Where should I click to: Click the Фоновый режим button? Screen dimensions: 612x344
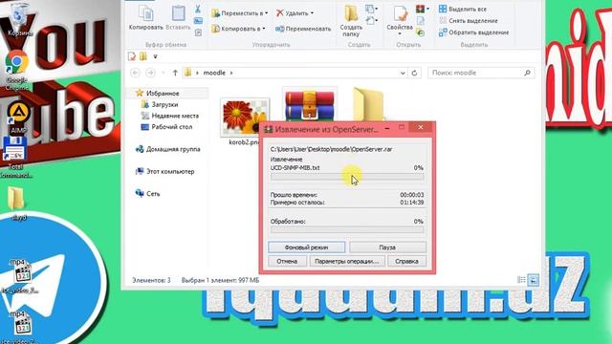point(307,247)
